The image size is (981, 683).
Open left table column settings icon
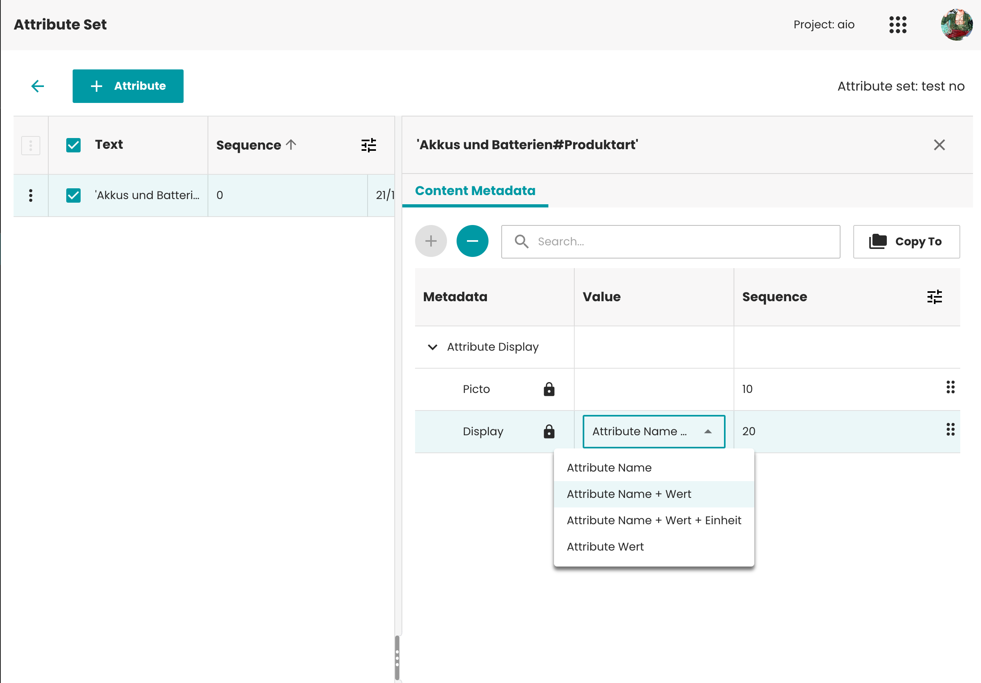(x=368, y=145)
